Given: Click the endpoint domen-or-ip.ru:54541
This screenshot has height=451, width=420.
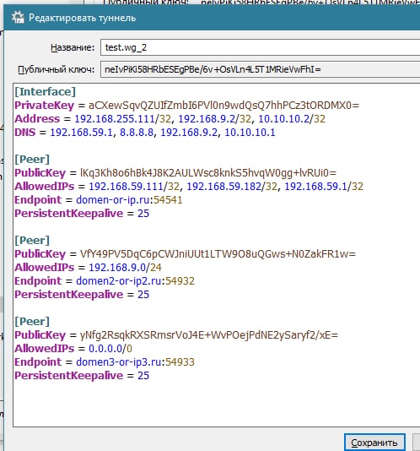Looking at the screenshot, I should [x=129, y=200].
